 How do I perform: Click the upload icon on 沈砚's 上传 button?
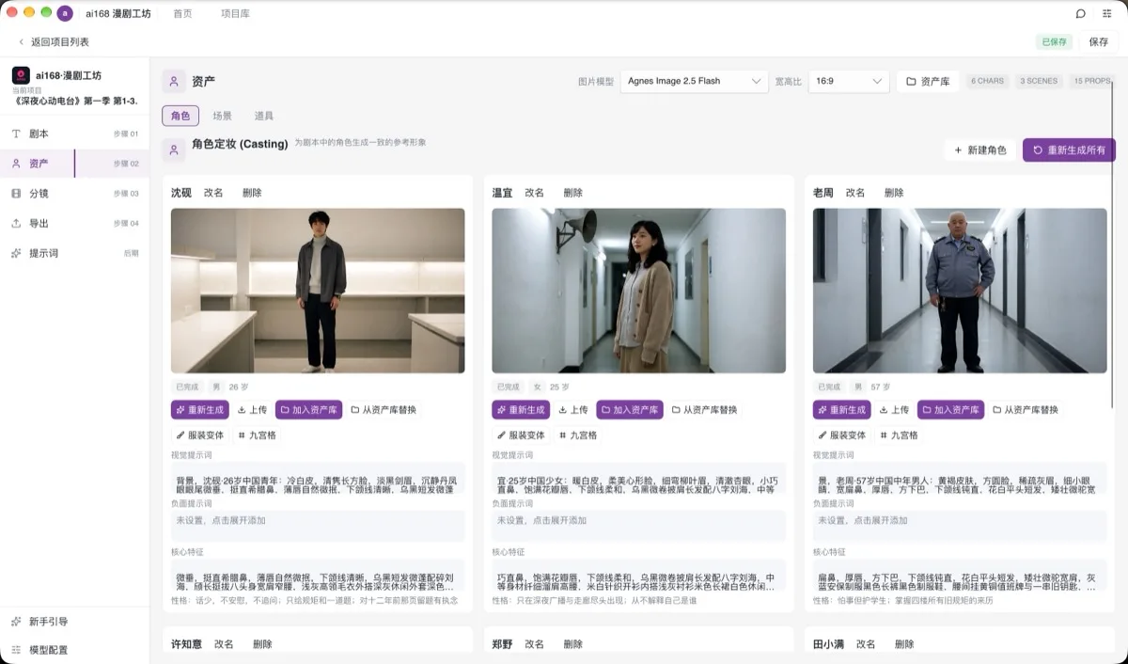pyautogui.click(x=242, y=410)
